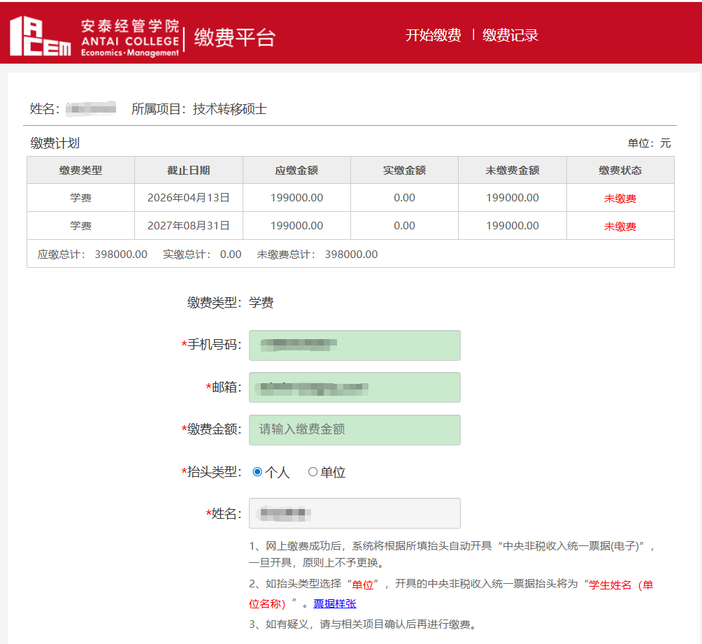Switch to the 缴费记录 page
This screenshot has width=702, height=644.
click(510, 35)
